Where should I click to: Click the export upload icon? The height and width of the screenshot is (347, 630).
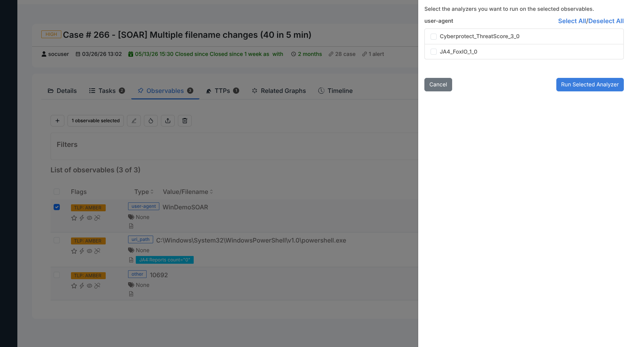(168, 121)
